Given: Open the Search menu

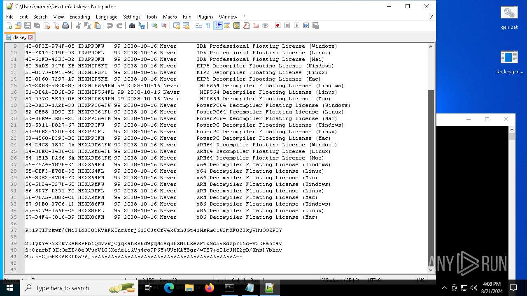Looking at the screenshot, I should [x=40, y=17].
